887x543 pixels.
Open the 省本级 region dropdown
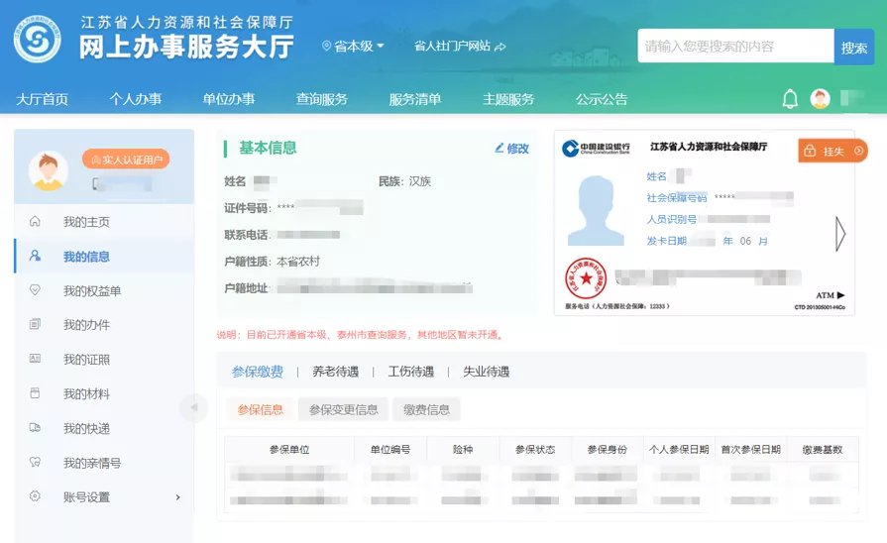353,47
